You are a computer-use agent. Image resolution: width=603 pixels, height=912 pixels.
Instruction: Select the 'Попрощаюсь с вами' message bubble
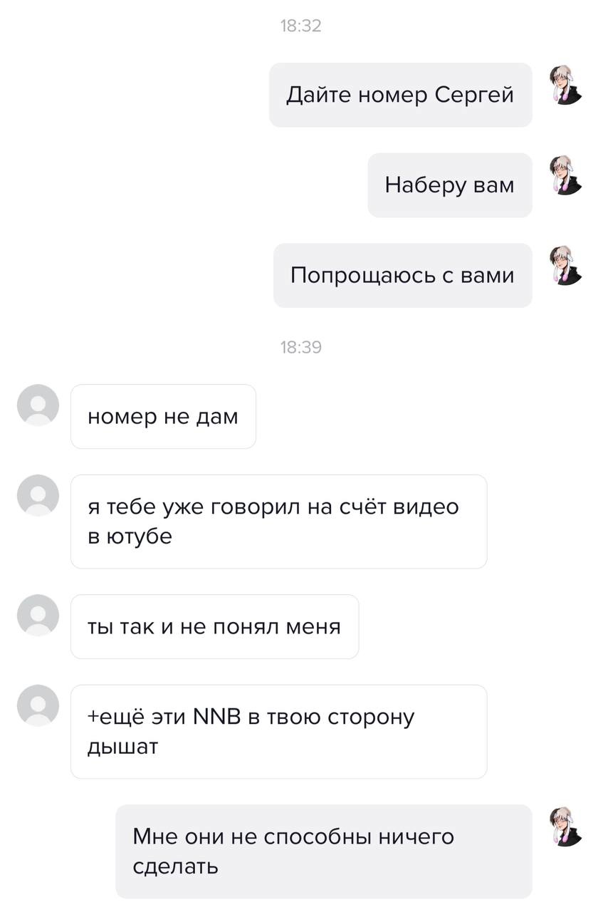point(402,276)
